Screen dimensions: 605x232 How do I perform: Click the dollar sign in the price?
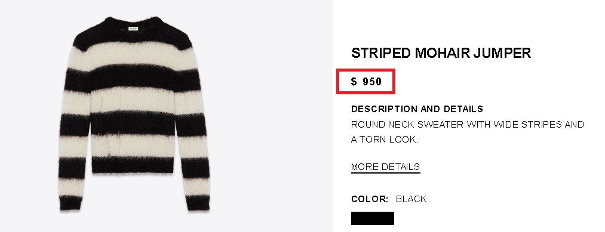point(354,81)
